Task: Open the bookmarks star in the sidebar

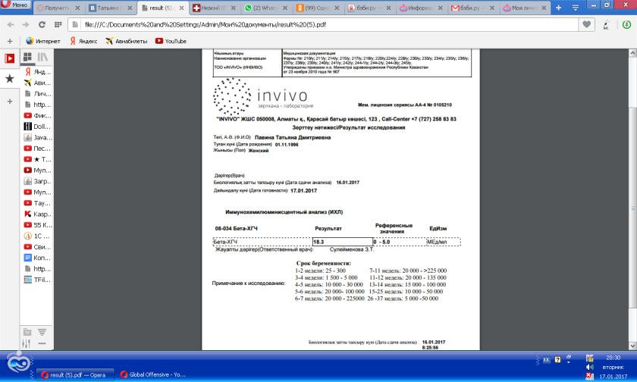Action: point(10,78)
